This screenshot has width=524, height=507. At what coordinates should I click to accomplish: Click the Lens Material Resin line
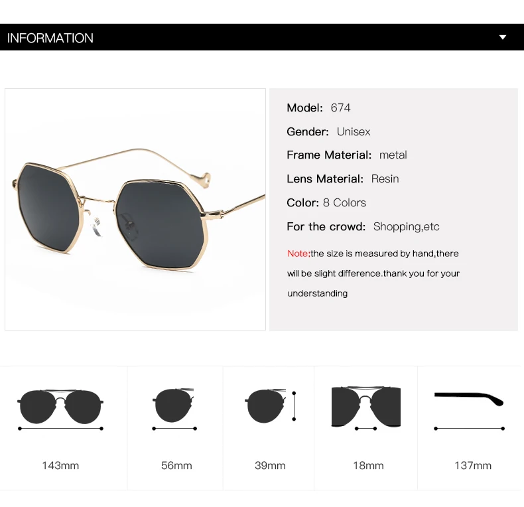[342, 179]
